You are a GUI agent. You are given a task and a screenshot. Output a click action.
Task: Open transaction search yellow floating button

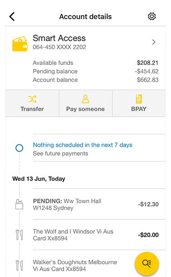tap(146, 264)
